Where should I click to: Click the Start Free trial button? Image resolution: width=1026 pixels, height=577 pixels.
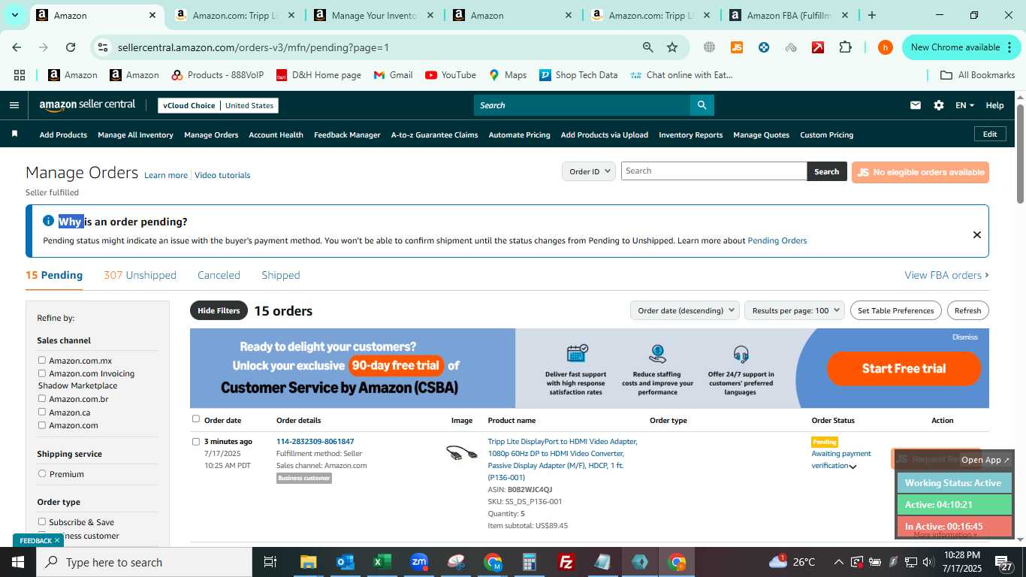tap(904, 368)
